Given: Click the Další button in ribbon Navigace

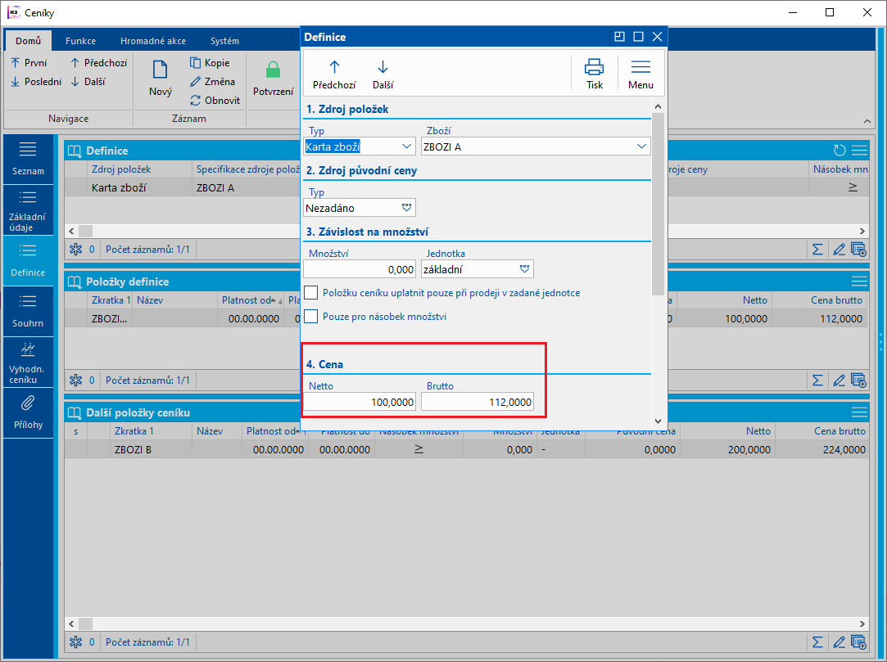Looking at the screenshot, I should tap(88, 81).
